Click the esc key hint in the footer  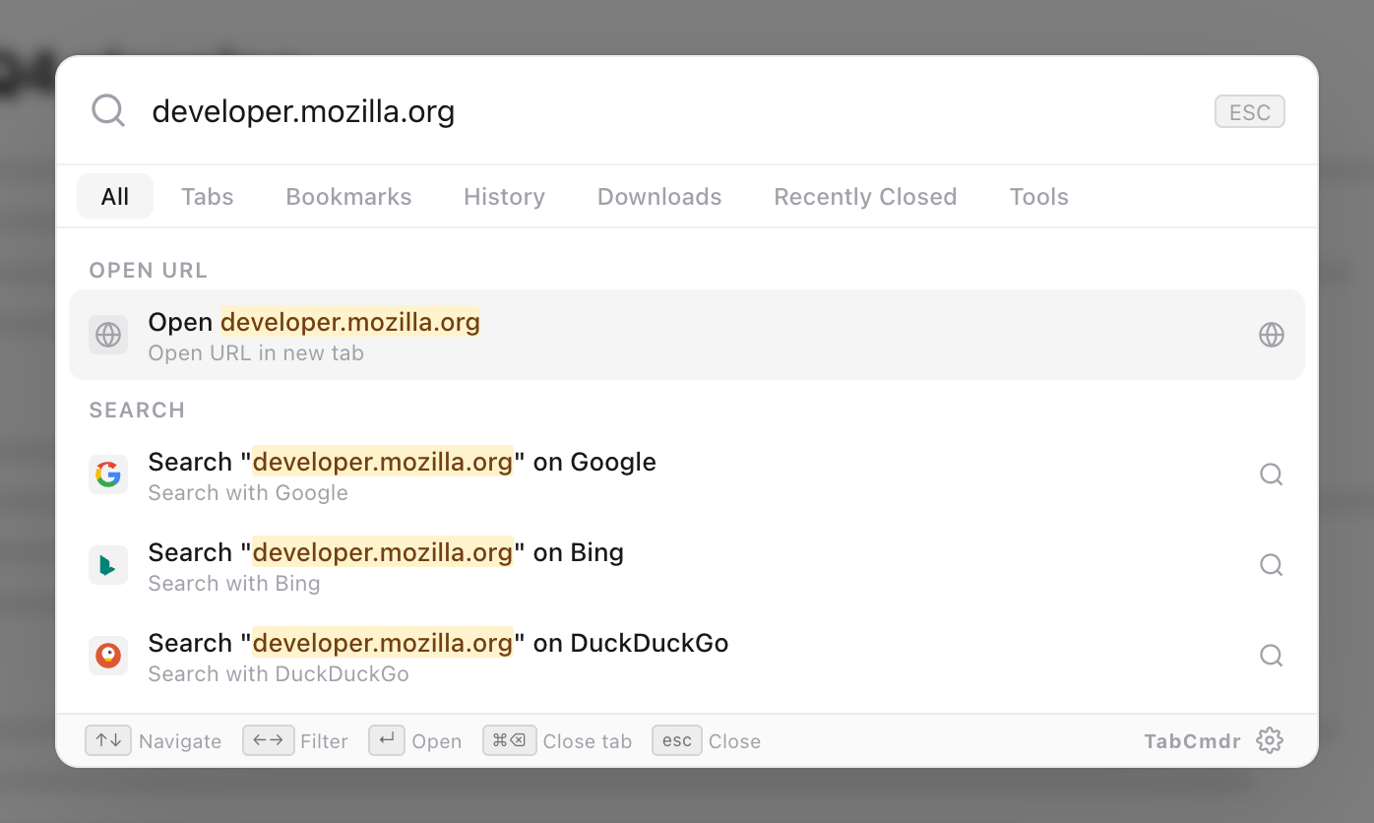tap(677, 740)
